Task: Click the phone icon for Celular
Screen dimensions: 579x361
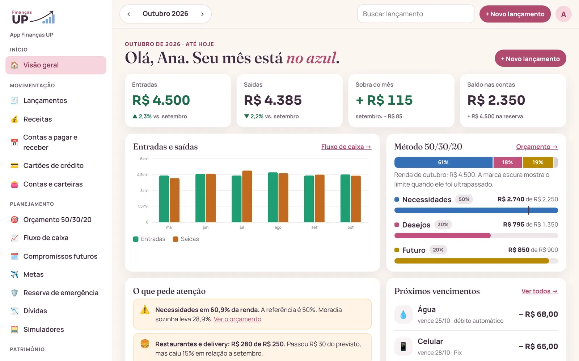Action: 403,347
